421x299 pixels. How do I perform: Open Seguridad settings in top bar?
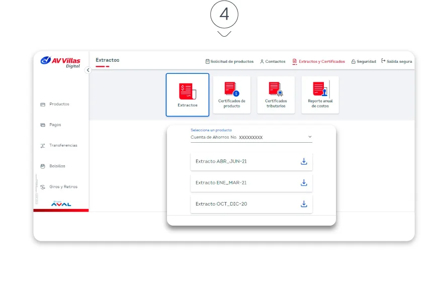(363, 61)
